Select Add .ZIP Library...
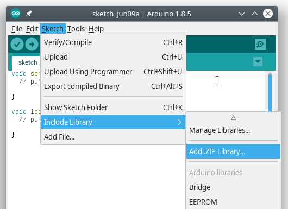This screenshot has width=288, height=209. [x=234, y=151]
